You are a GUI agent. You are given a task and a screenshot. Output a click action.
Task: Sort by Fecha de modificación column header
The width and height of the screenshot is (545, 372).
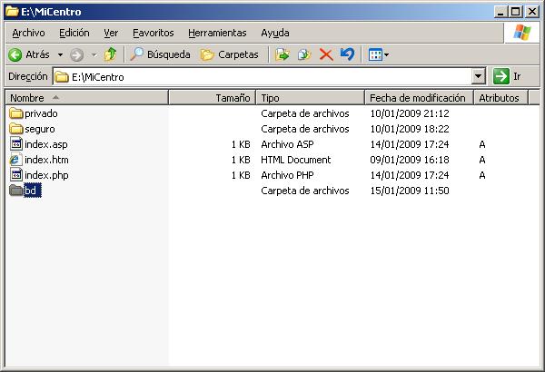(417, 97)
